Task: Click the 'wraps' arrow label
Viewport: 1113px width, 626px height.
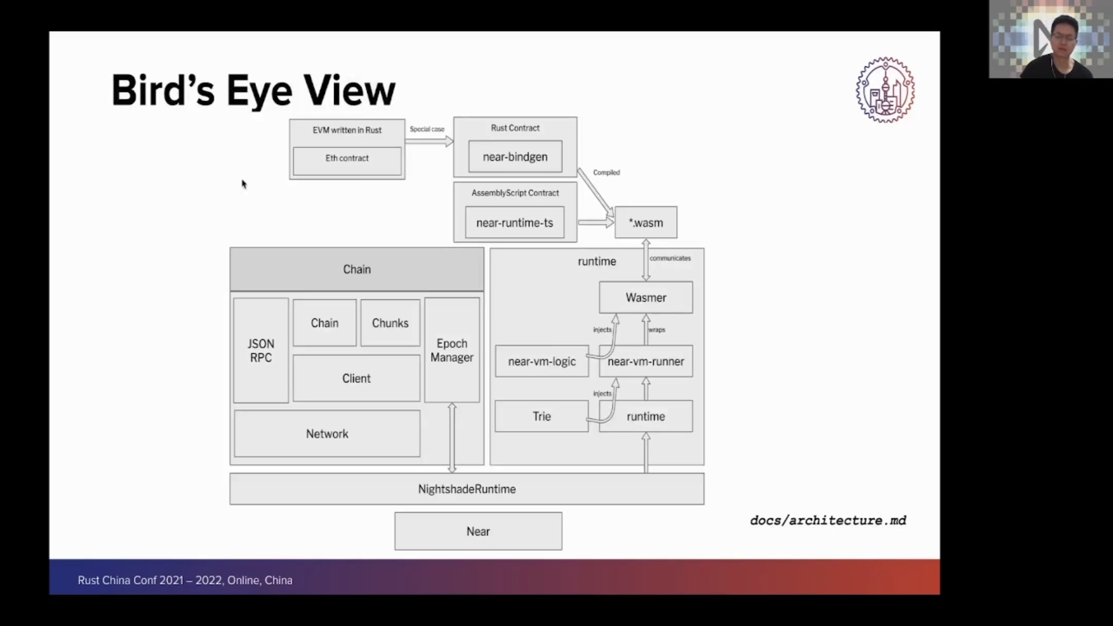Action: [x=657, y=330]
